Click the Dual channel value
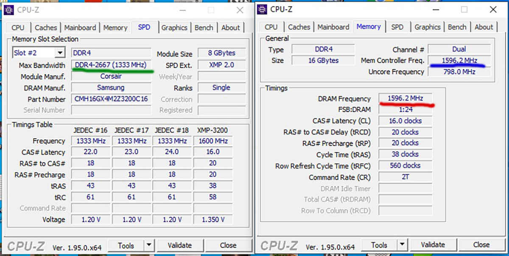This screenshot has width=509, height=256. click(x=459, y=49)
